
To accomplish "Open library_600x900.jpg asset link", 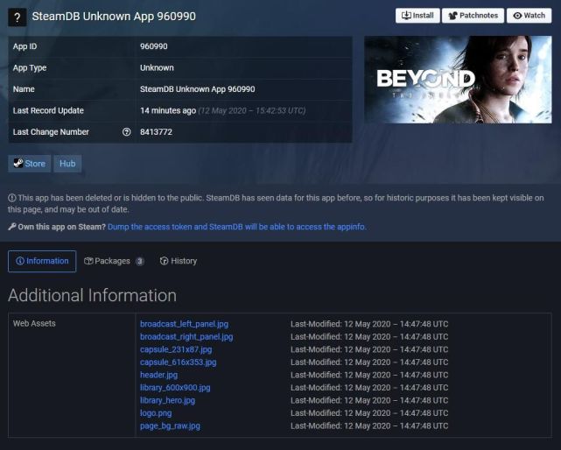I will (175, 388).
